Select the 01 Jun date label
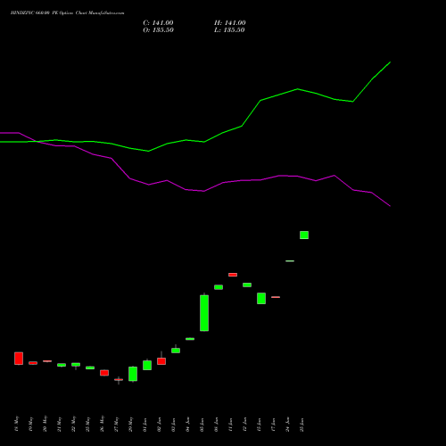This screenshot has height=446, width=446. click(145, 425)
